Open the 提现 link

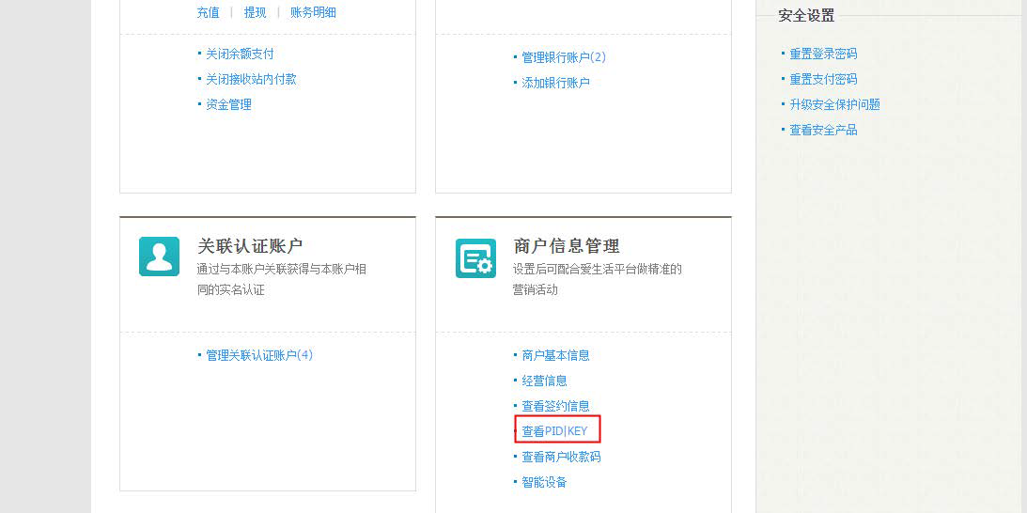tap(256, 12)
